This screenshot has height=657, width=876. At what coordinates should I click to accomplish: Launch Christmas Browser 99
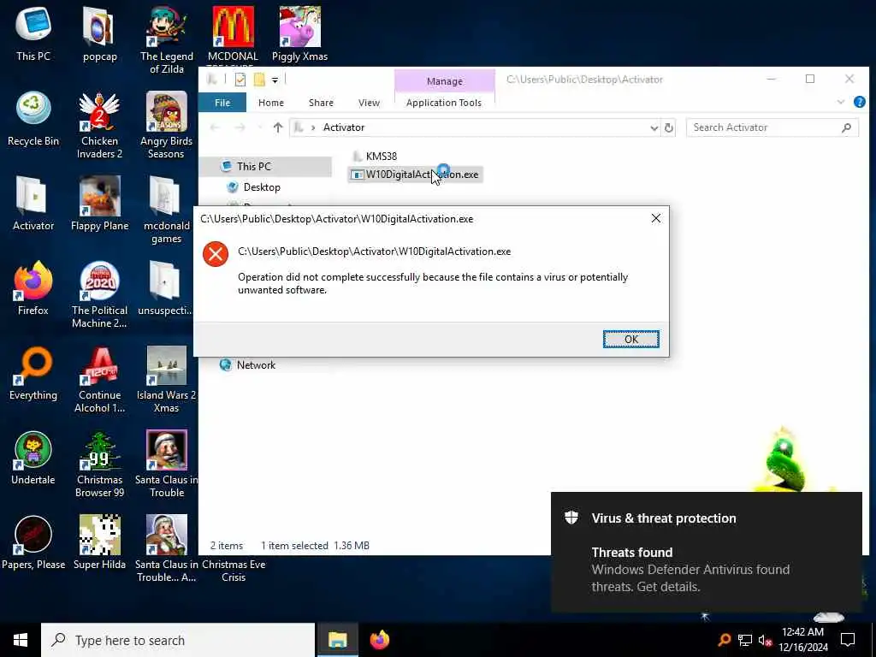coord(99,463)
